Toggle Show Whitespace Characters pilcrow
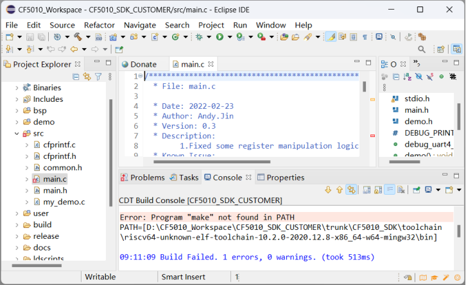This screenshot has height=285, width=466. click(365, 37)
